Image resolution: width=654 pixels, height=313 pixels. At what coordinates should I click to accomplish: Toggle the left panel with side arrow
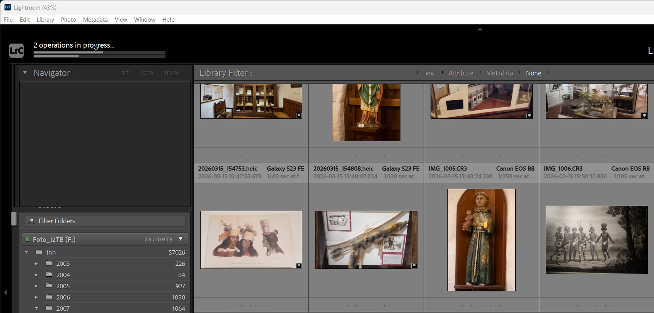5,292
